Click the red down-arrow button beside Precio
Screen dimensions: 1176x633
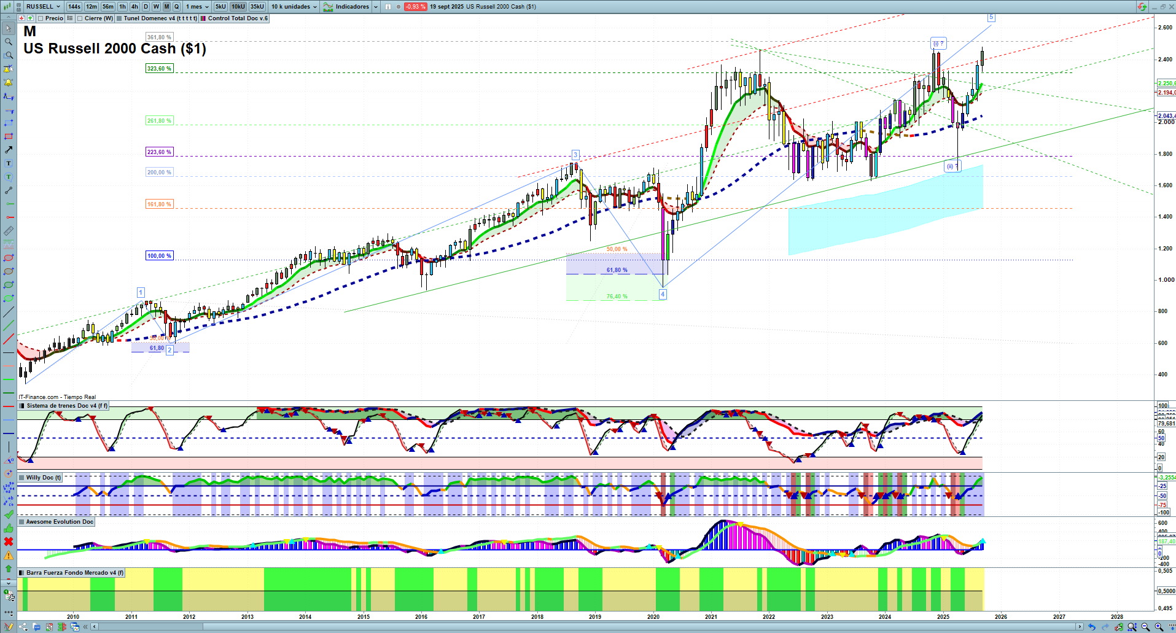tap(21, 18)
